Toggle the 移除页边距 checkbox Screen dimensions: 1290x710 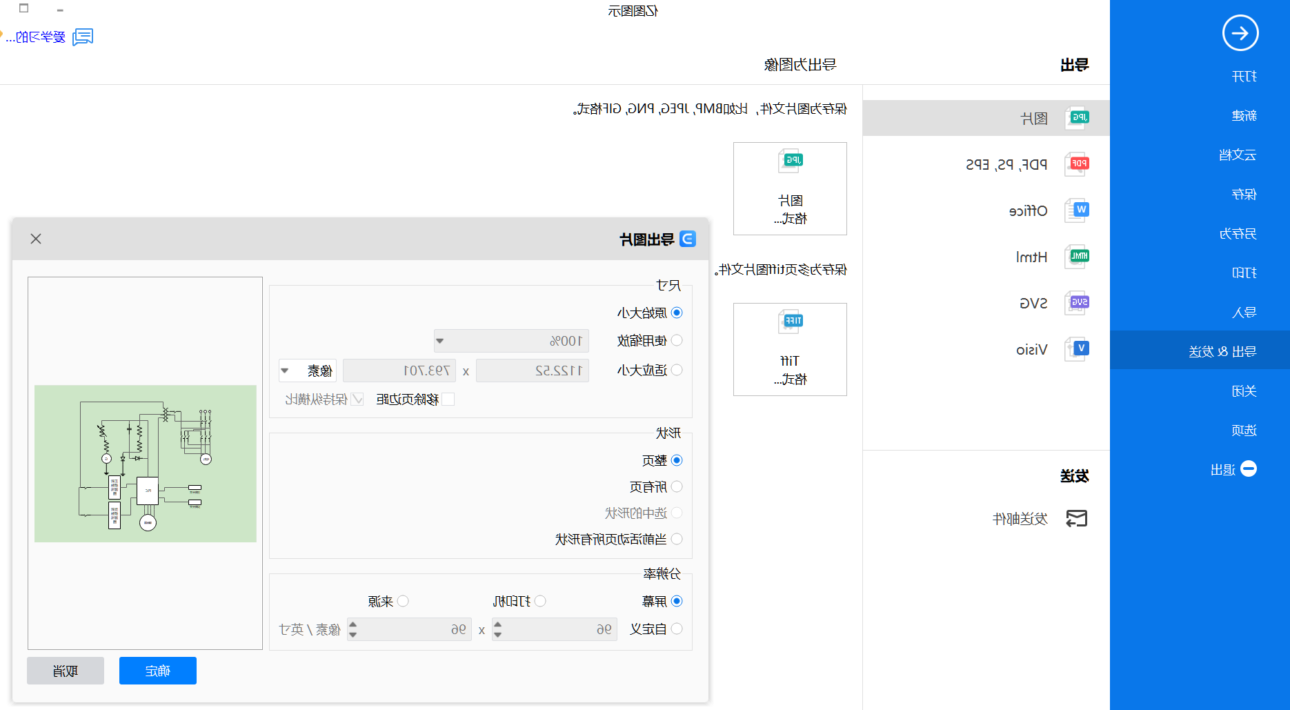[x=448, y=399]
